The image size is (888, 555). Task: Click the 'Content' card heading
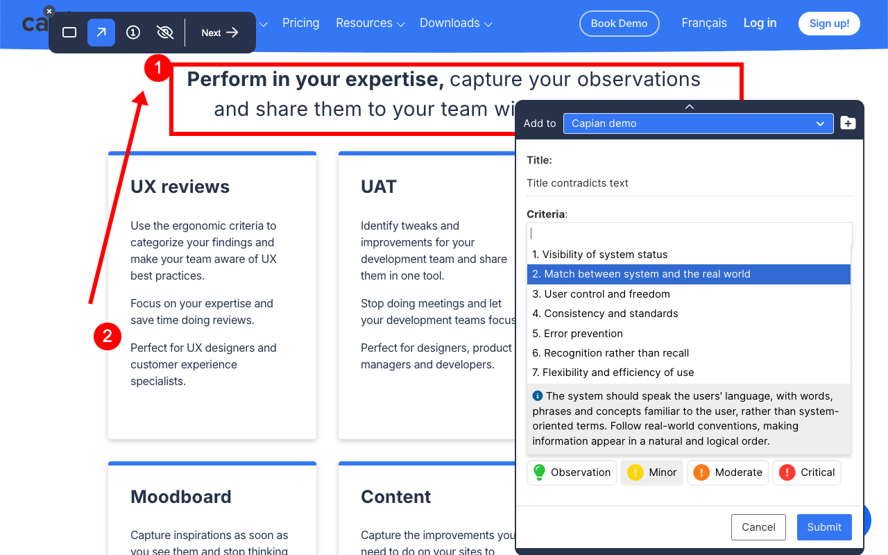[396, 497]
